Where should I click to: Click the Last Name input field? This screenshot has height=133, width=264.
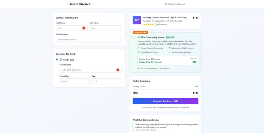tap(106, 28)
